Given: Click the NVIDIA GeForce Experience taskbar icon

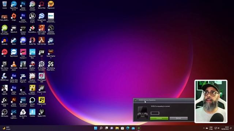Looking at the screenshot, I should (139, 128).
